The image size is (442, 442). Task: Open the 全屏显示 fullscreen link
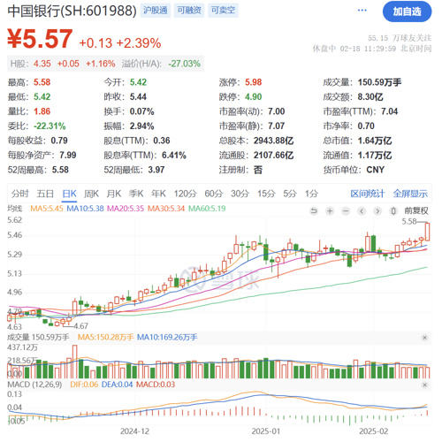410,194
